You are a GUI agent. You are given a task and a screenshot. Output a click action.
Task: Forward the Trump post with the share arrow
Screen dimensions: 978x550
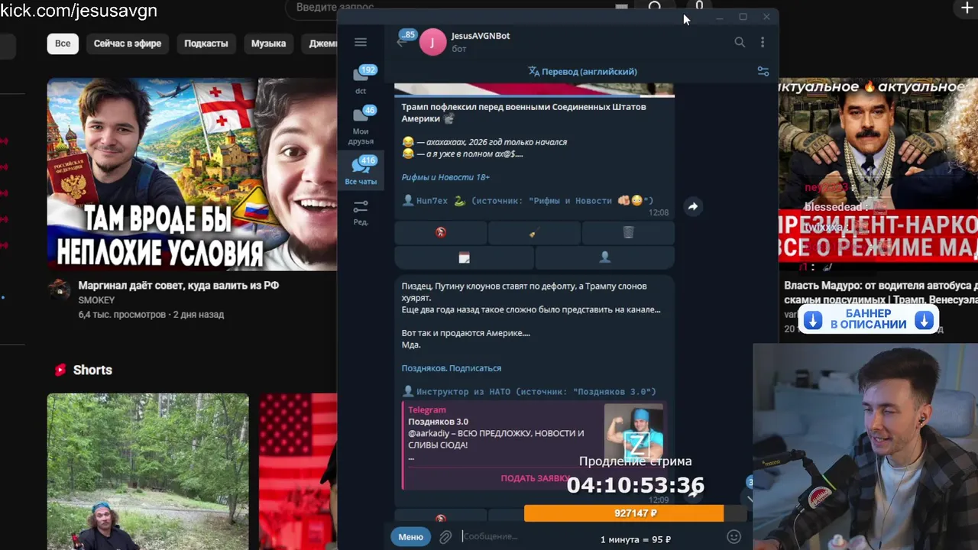click(x=692, y=206)
